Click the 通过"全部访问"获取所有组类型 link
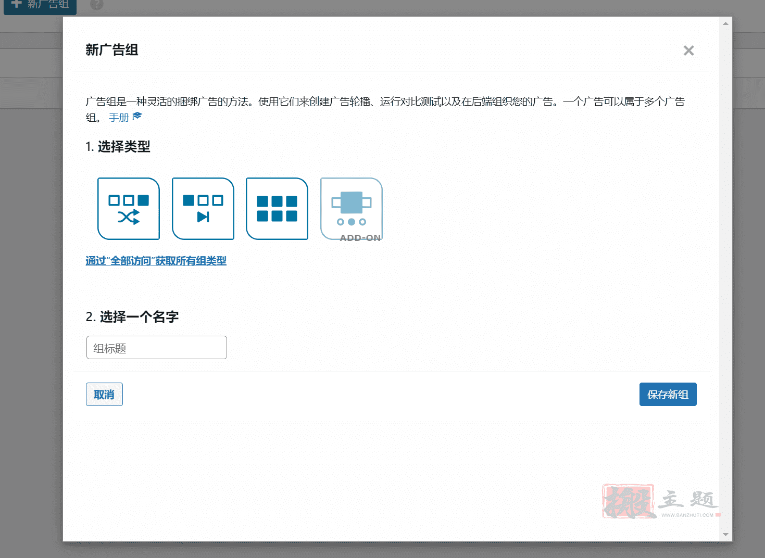 pyautogui.click(x=156, y=261)
